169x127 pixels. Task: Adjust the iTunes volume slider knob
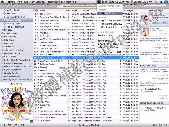[44, 4]
